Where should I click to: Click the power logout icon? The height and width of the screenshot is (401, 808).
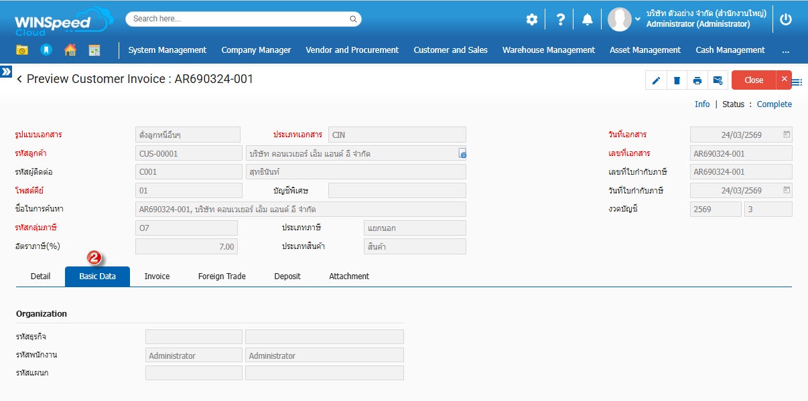click(786, 19)
